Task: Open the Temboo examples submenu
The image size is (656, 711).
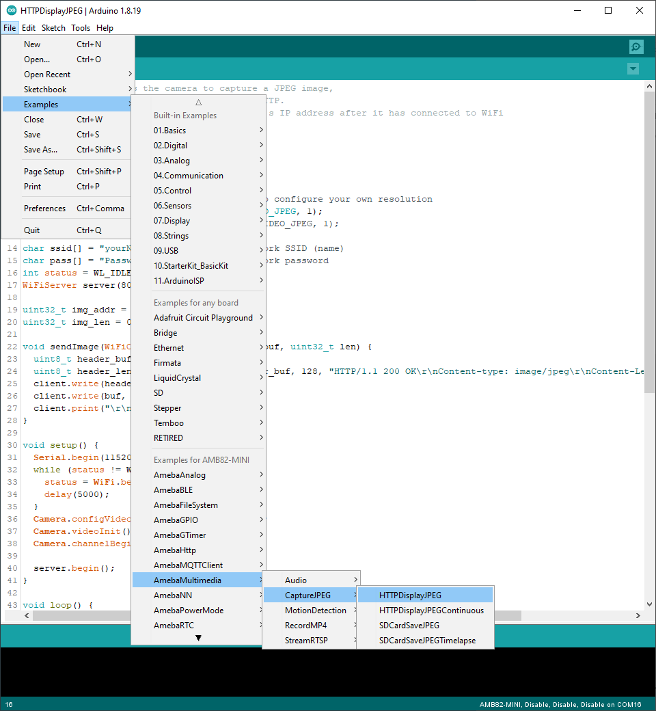Action: pyautogui.click(x=199, y=422)
